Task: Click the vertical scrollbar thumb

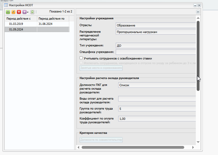Action: point(198,56)
